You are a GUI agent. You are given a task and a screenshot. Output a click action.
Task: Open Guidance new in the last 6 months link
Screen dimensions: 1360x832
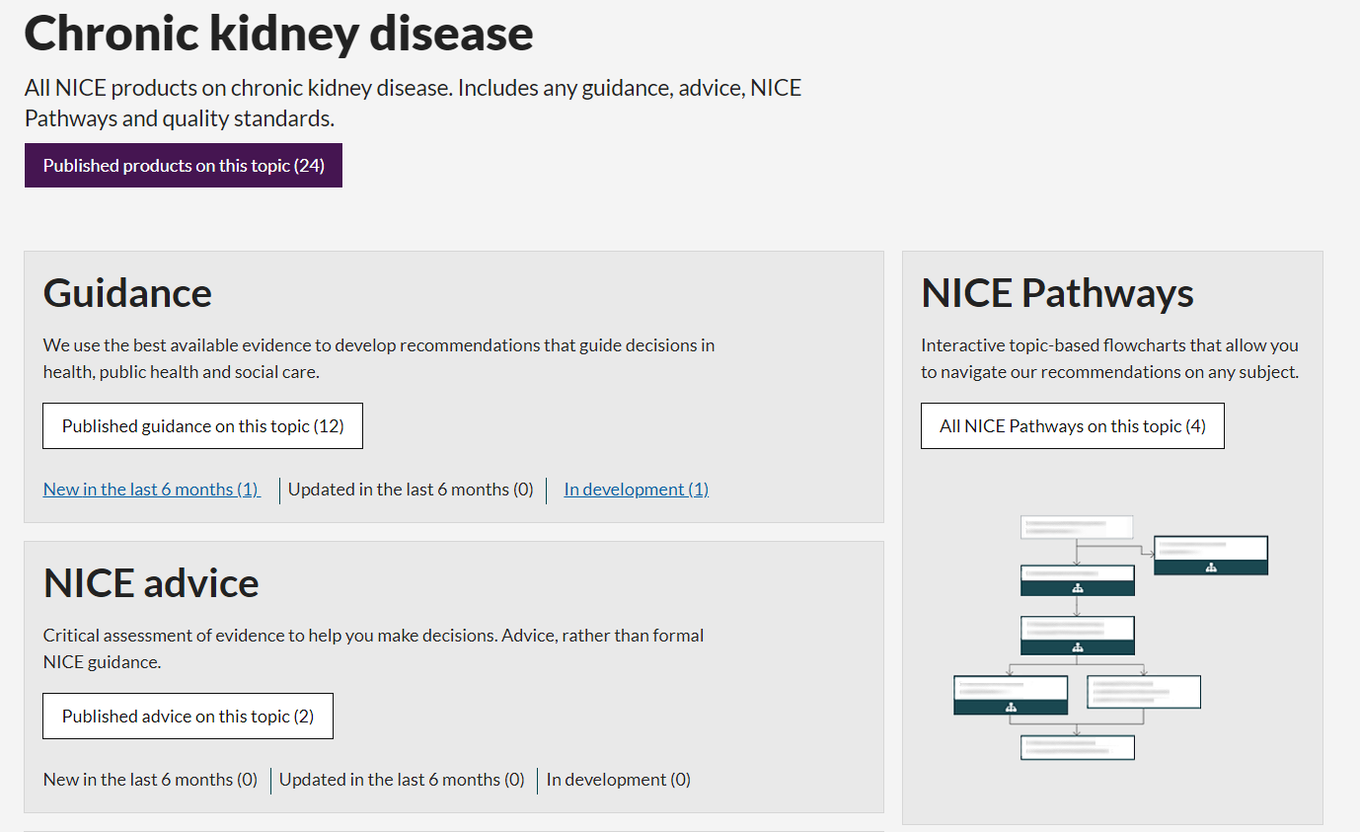point(151,490)
